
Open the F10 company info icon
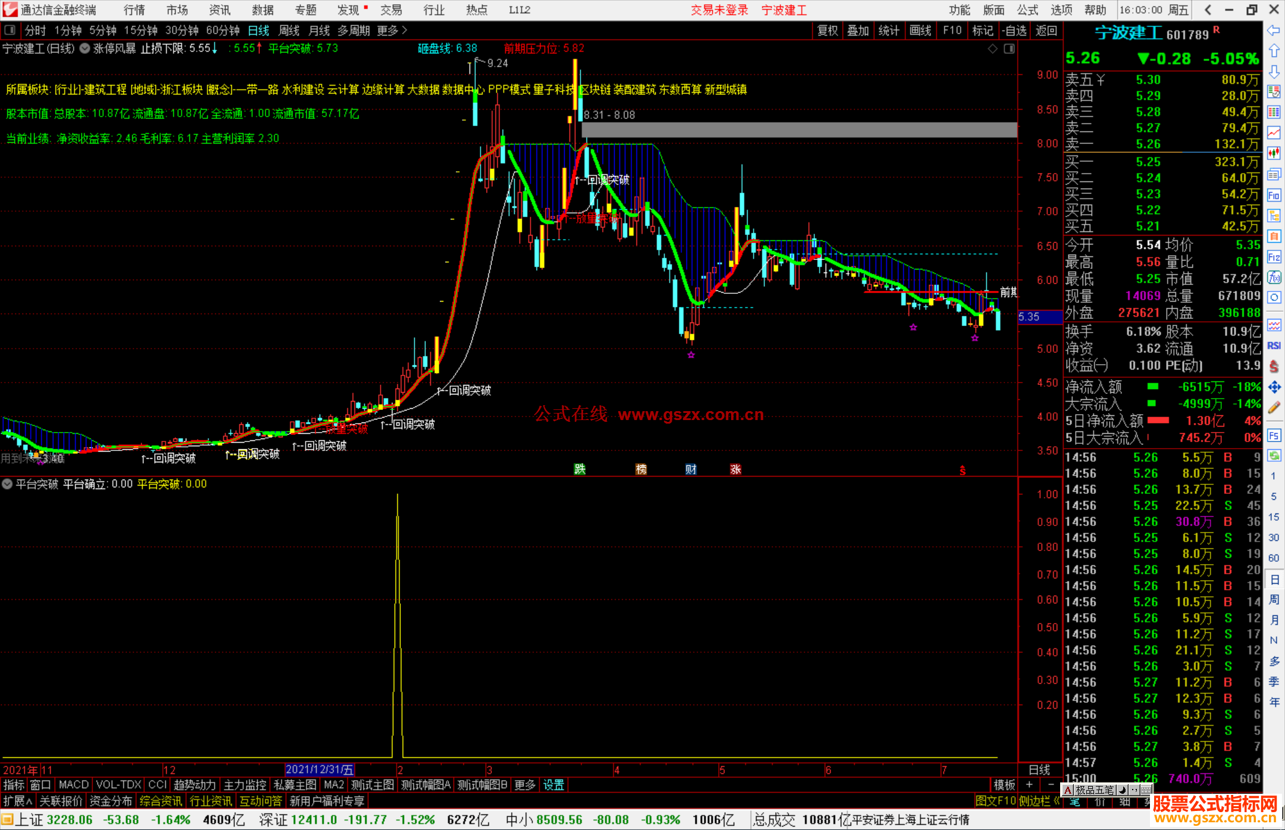1274,195
